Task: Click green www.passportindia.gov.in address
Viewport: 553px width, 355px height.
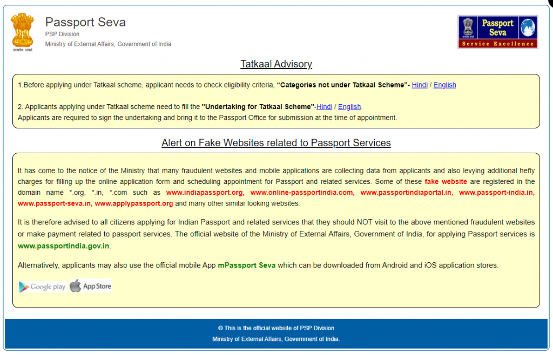Action: coord(64,246)
